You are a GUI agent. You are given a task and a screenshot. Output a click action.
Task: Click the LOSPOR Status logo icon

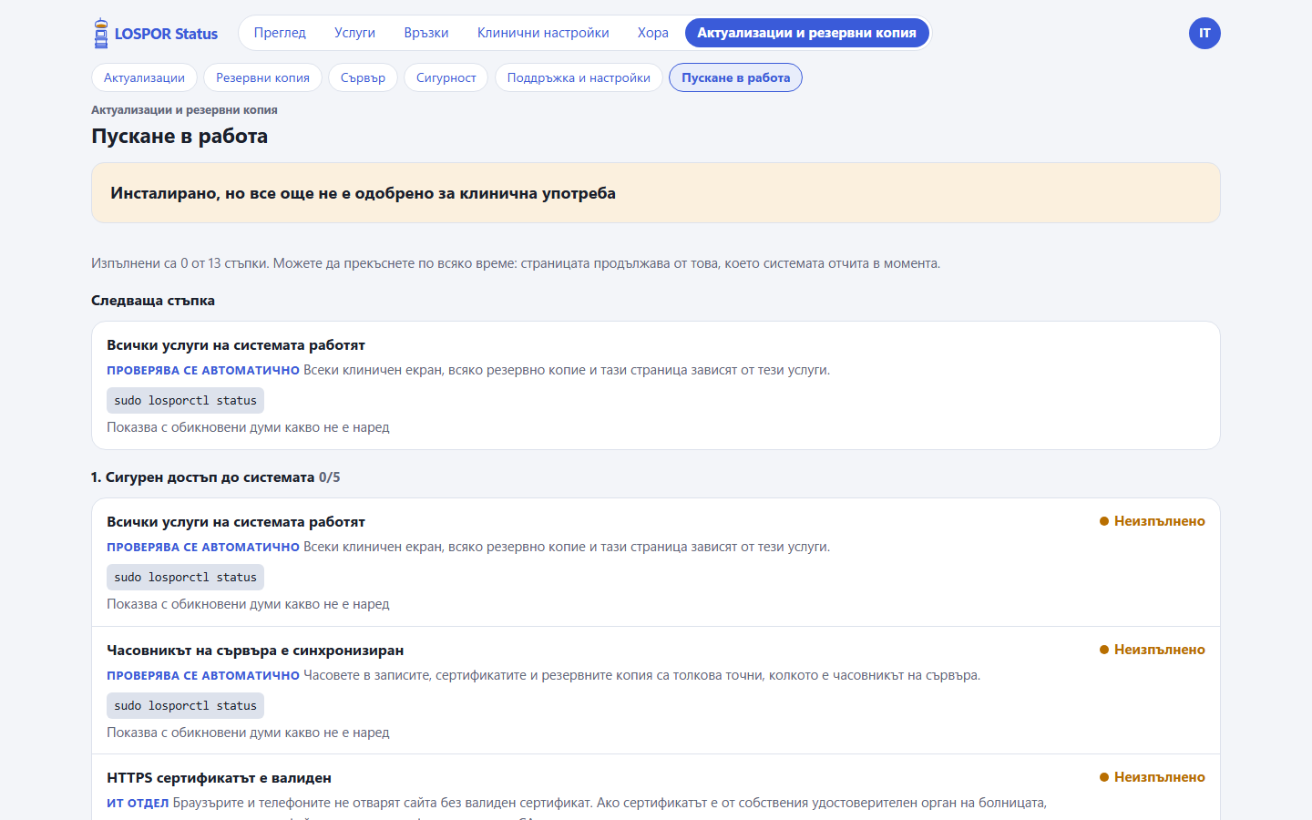pyautogui.click(x=101, y=34)
